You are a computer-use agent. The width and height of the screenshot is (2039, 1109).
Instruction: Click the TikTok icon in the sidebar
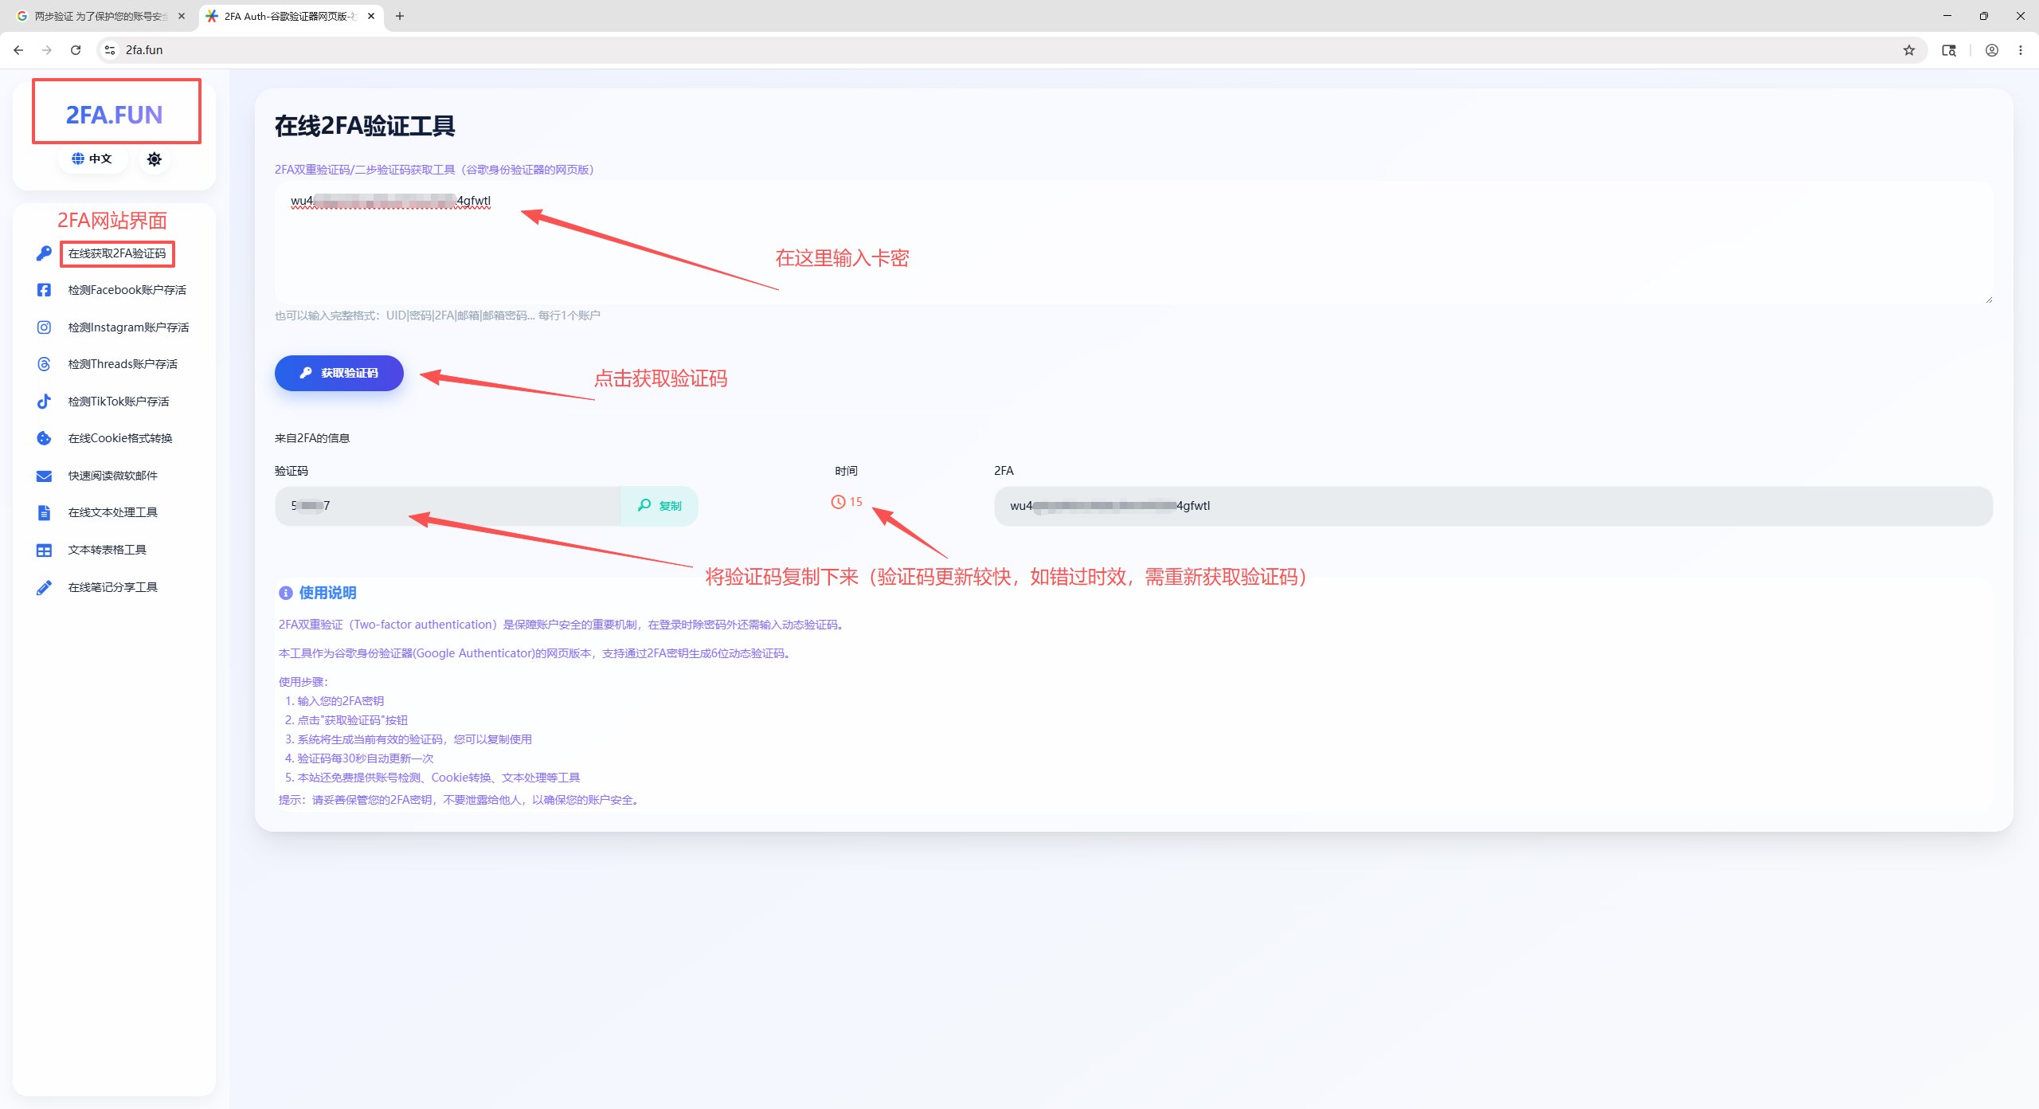point(44,402)
